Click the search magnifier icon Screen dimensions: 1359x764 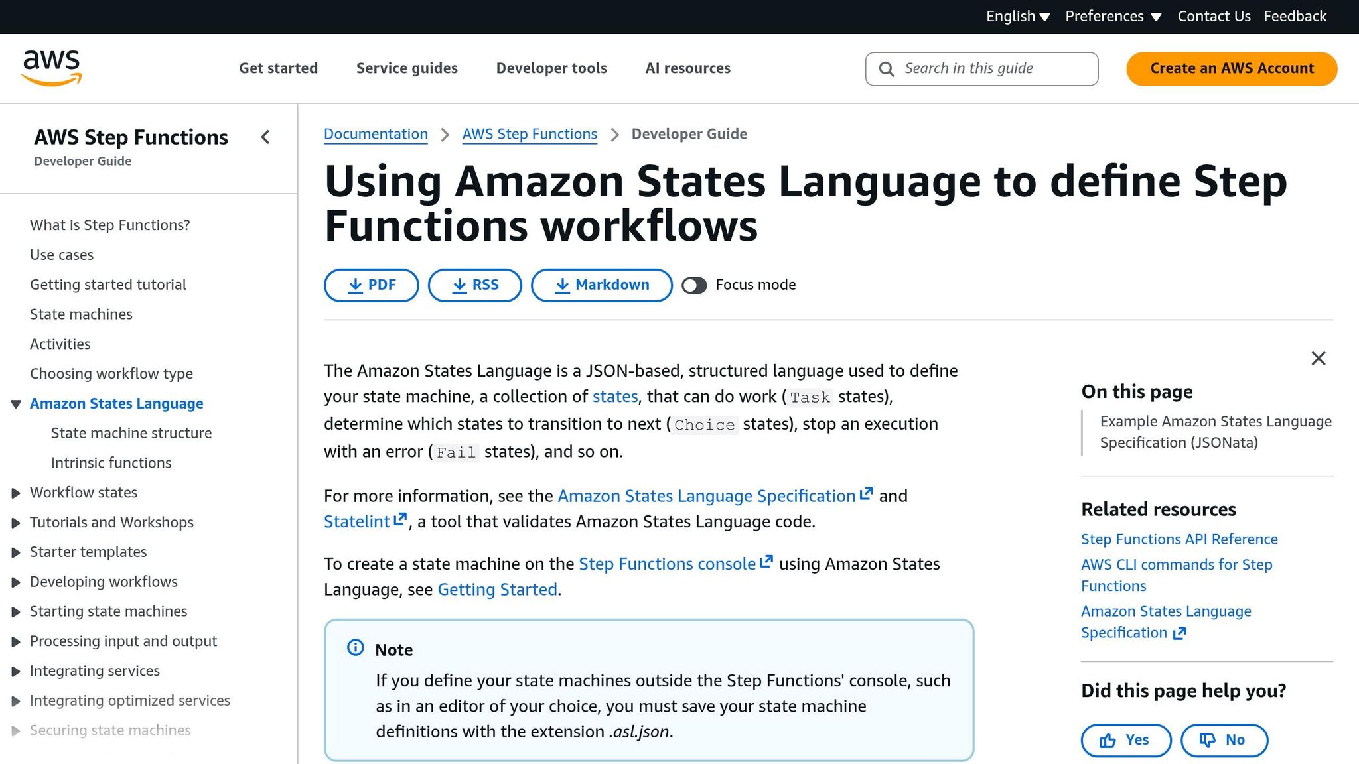(x=887, y=69)
